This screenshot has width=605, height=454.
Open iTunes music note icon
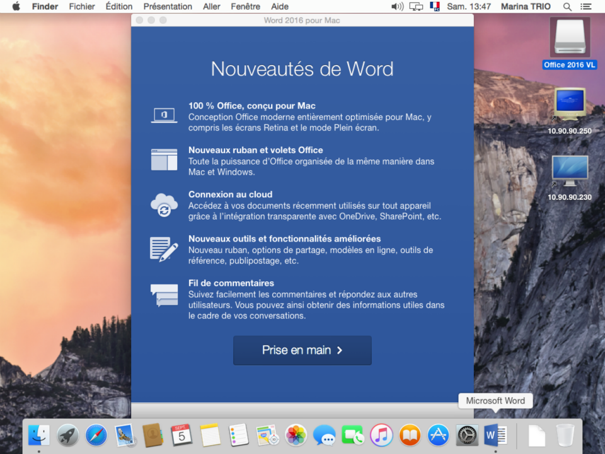(x=381, y=435)
